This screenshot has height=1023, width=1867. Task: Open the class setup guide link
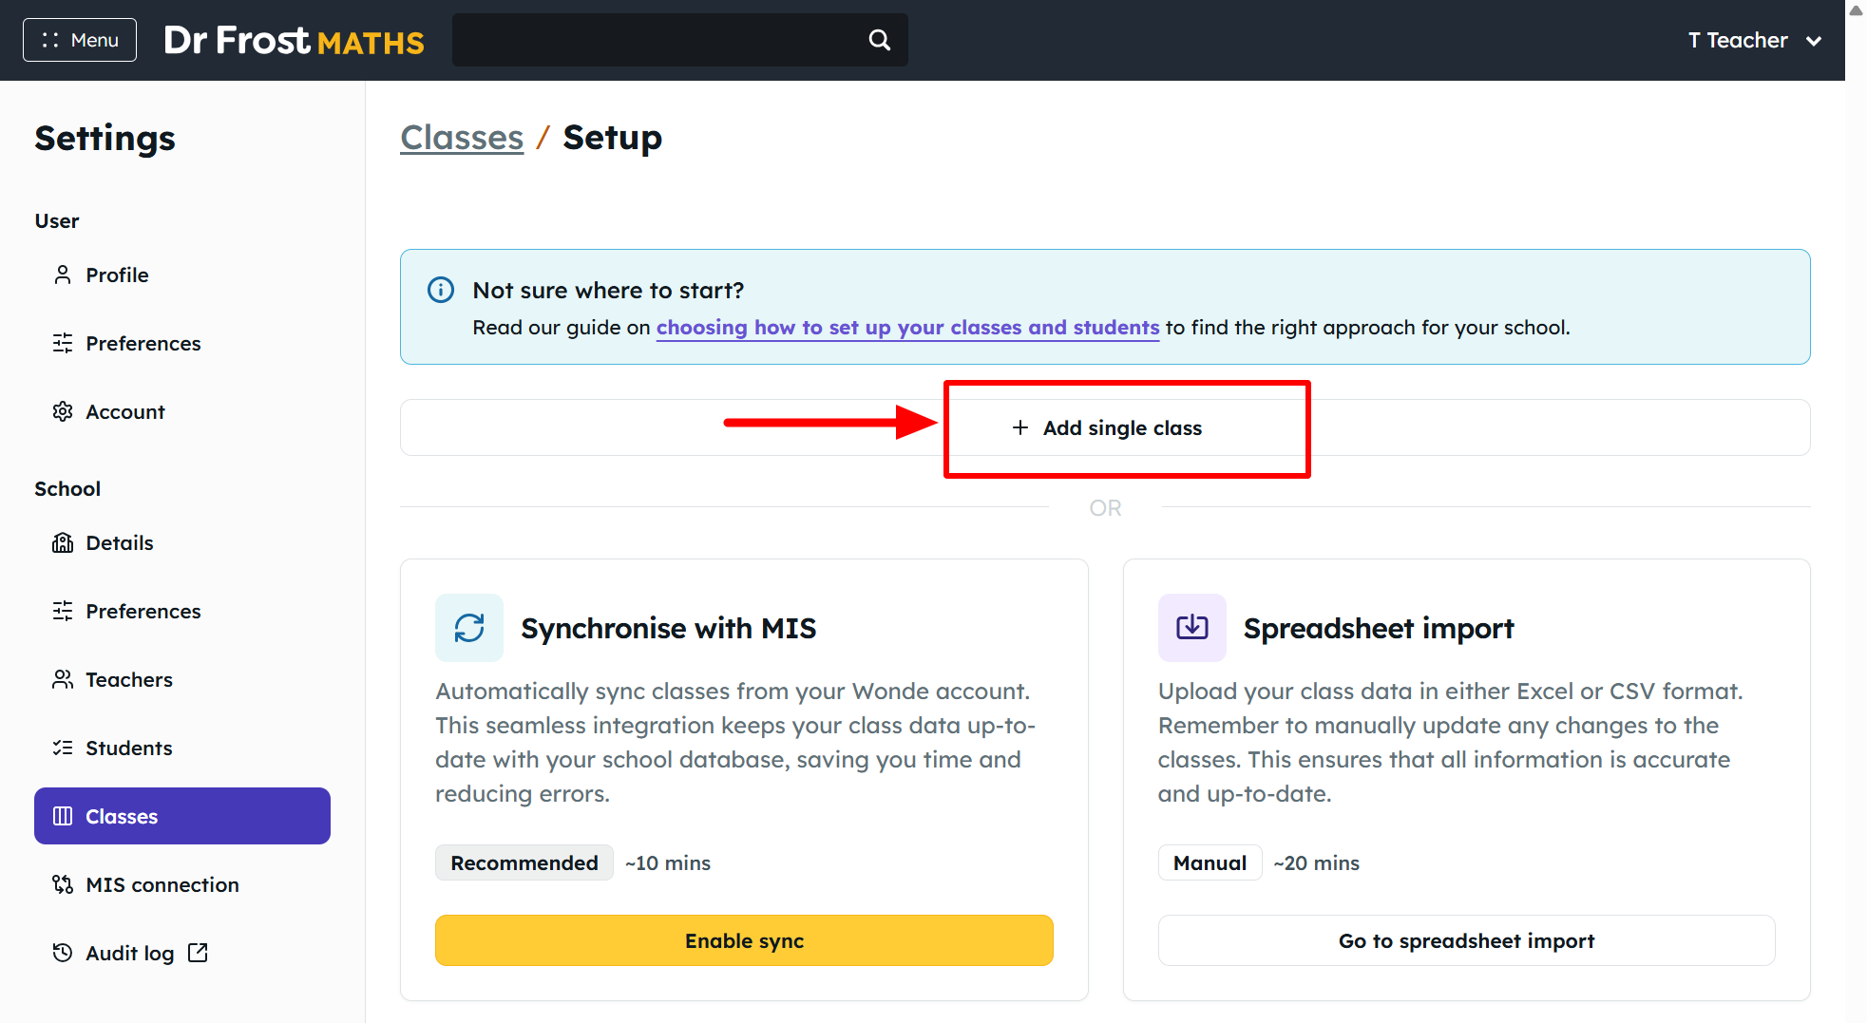[907, 327]
